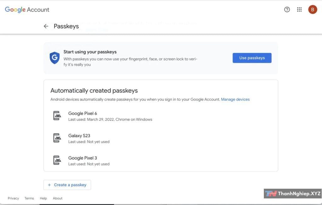This screenshot has width=322, height=205.
Task: Click 'Last used: Not yet used' under Galaxy S23
Action: coord(89,142)
